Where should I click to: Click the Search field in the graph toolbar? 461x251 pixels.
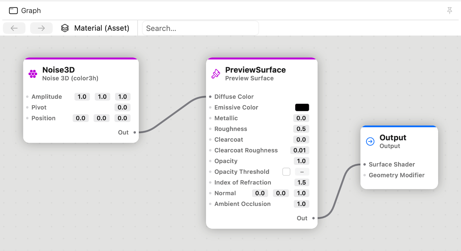pyautogui.click(x=200, y=28)
